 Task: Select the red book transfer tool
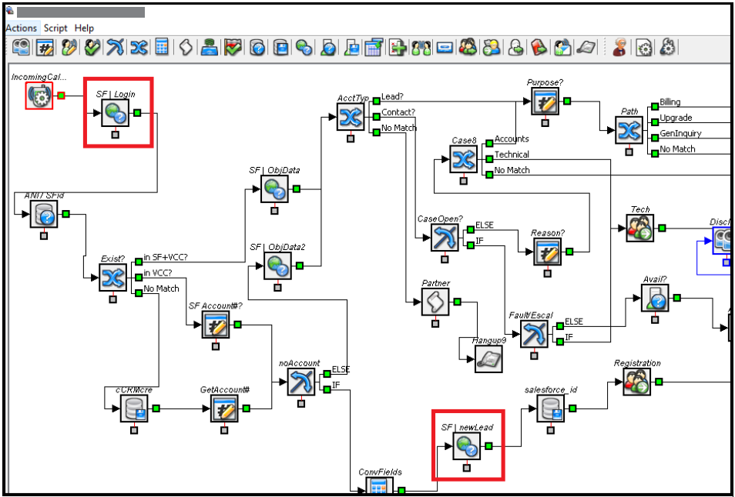[x=539, y=47]
